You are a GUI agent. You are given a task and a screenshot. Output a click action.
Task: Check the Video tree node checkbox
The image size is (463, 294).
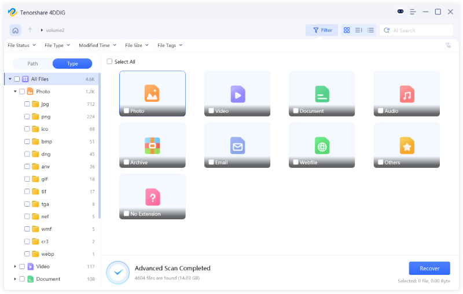click(22, 266)
